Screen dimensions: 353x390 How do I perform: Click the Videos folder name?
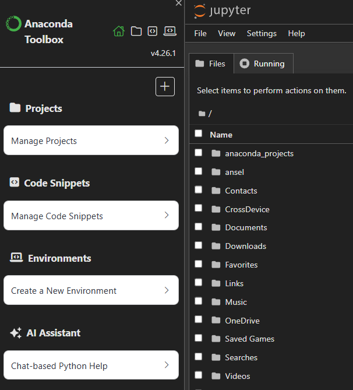click(238, 376)
